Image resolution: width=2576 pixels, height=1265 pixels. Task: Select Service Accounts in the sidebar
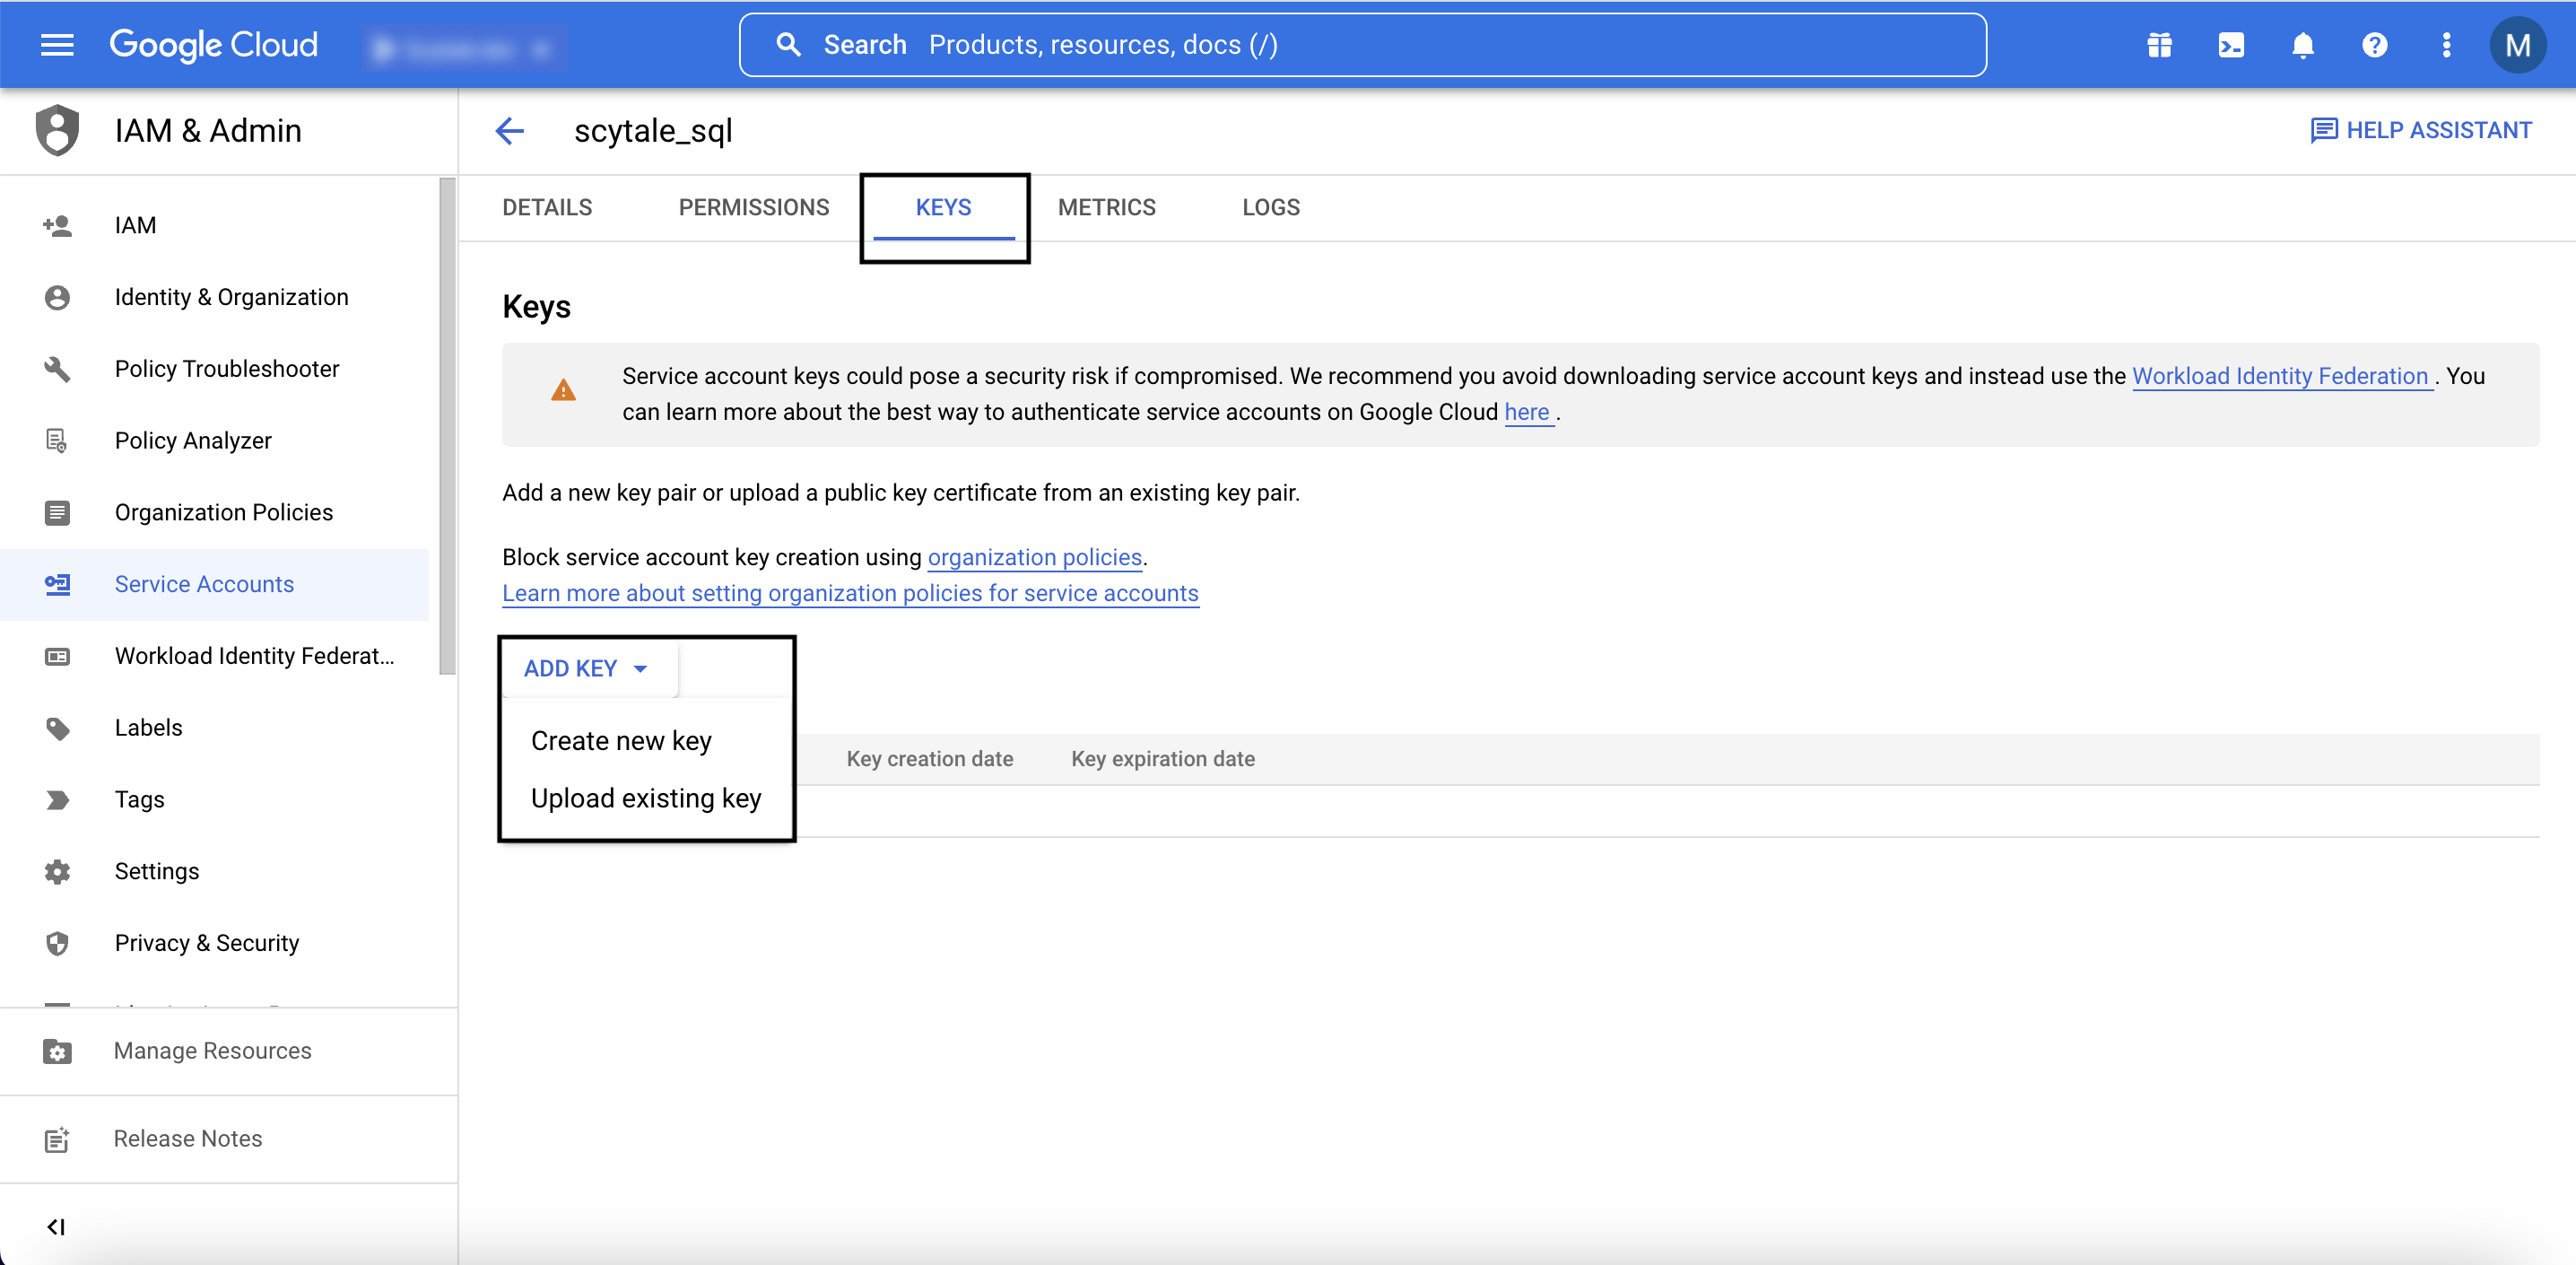click(214, 584)
